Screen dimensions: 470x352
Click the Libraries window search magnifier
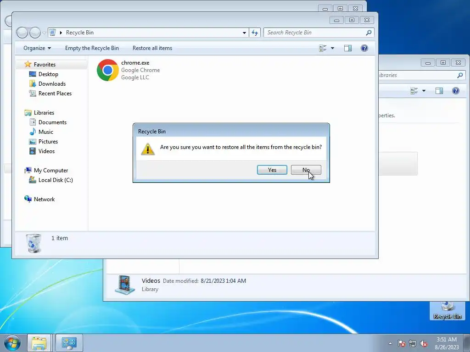[x=460, y=76]
